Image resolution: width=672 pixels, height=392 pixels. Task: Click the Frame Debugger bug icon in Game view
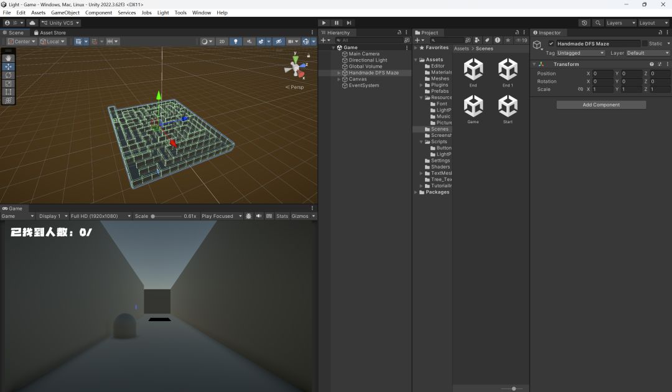click(x=248, y=216)
